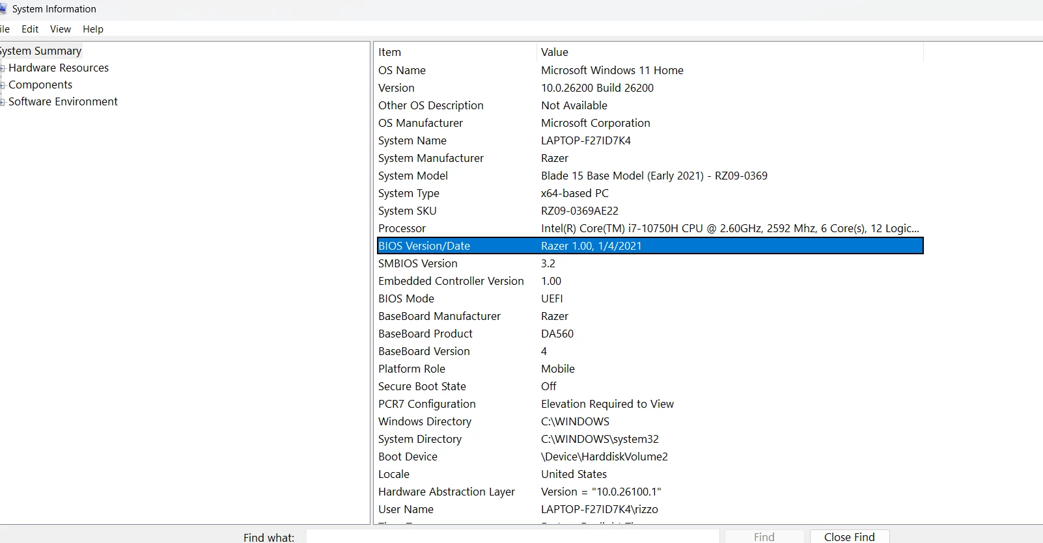Image resolution: width=1043 pixels, height=543 pixels.
Task: Select the System Manufacturer row
Action: click(x=650, y=158)
